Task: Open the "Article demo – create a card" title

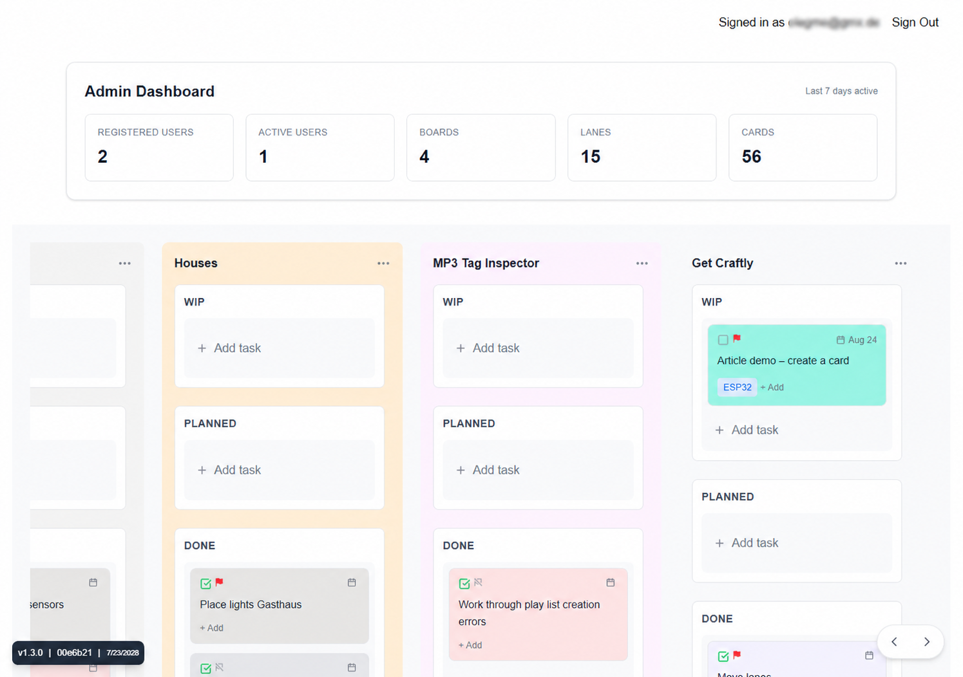Action: [783, 361]
